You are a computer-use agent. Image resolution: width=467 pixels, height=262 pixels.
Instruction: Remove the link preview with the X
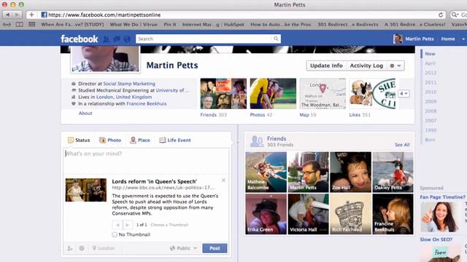click(223, 180)
